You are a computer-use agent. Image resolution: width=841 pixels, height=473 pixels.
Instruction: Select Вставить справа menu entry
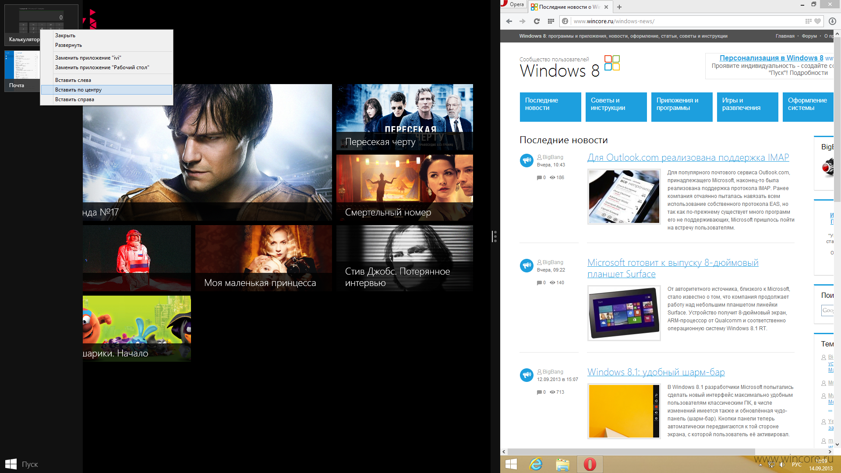pyautogui.click(x=106, y=99)
